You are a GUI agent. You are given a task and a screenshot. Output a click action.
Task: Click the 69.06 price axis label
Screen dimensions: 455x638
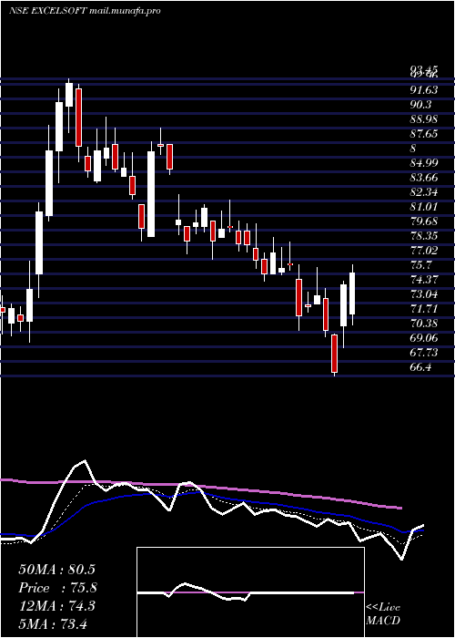424,338
